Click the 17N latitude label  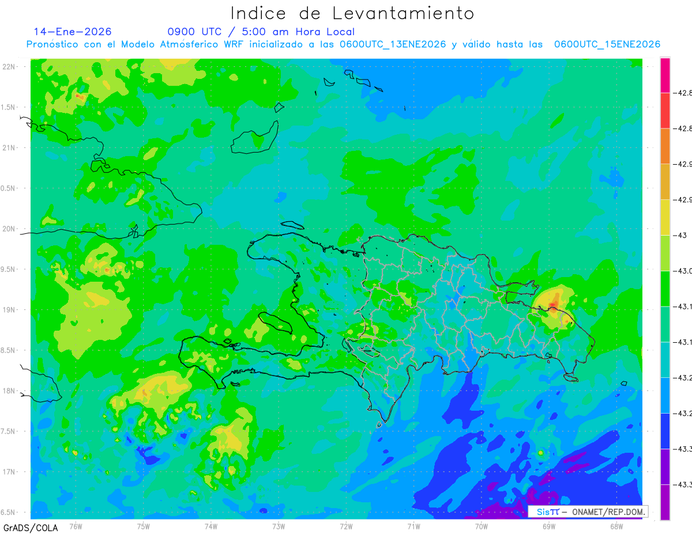tap(10, 472)
